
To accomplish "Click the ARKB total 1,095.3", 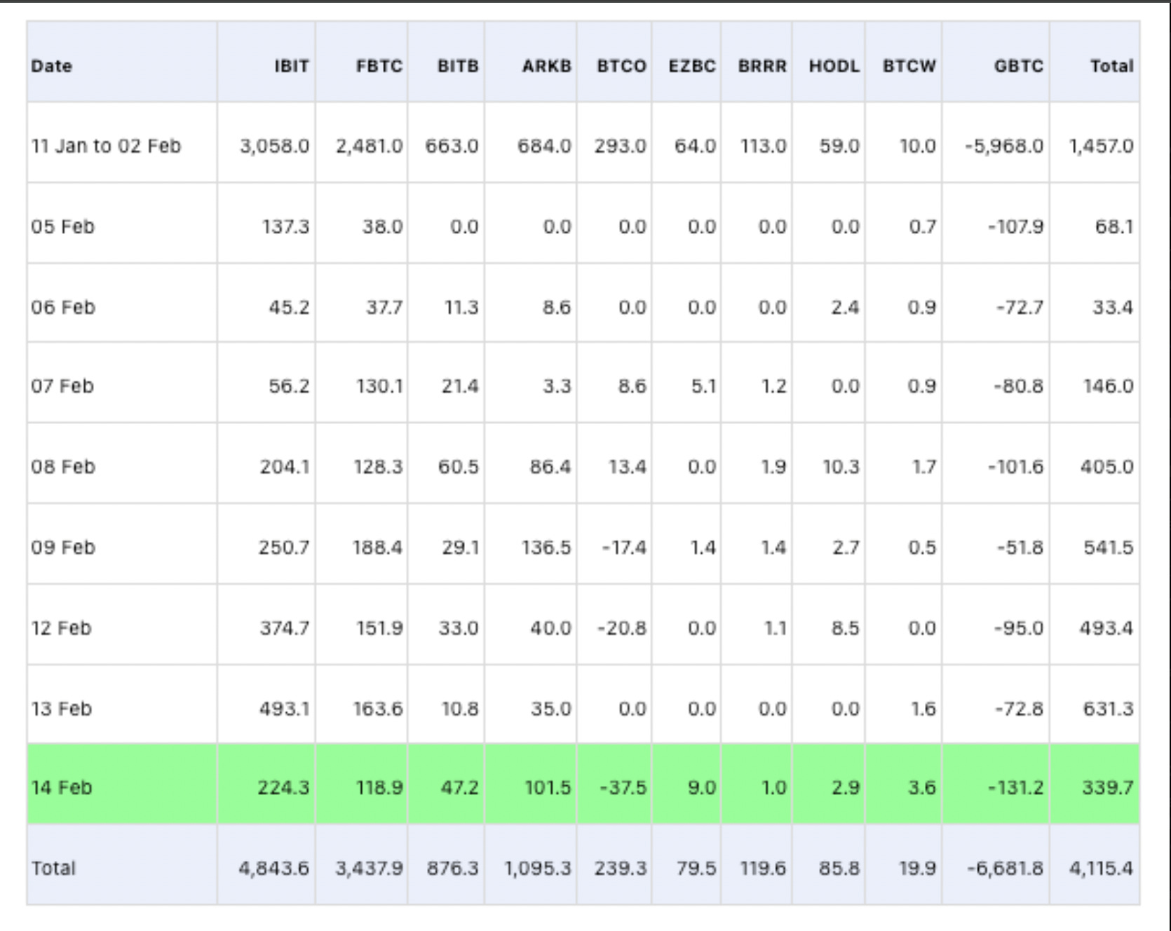I will 538,868.
